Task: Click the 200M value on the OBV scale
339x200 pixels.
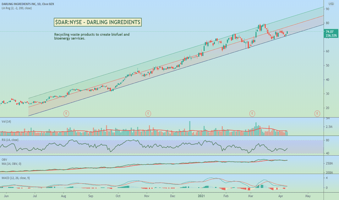Action: point(329,172)
